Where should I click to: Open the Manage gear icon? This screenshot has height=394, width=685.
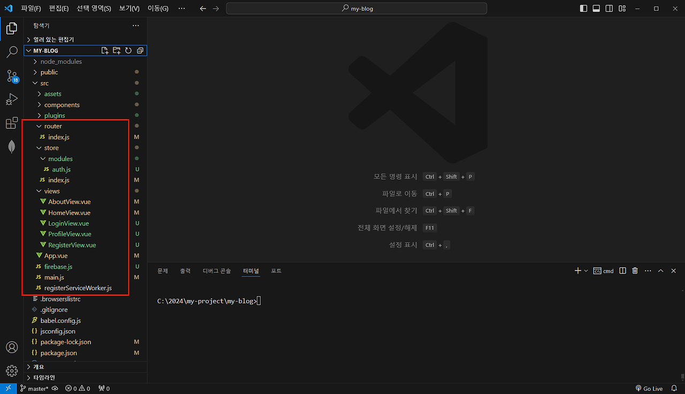tap(12, 370)
